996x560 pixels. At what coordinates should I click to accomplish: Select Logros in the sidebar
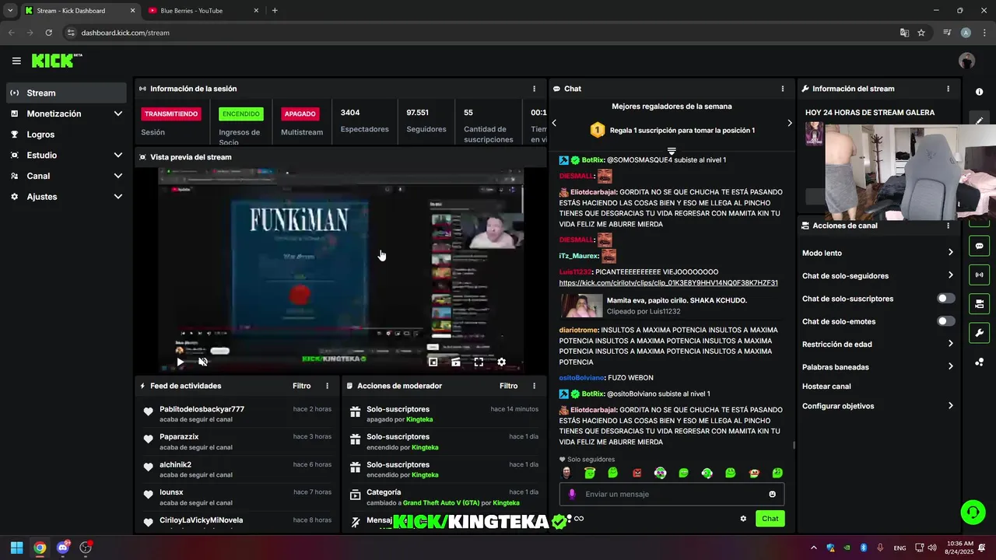65,135
